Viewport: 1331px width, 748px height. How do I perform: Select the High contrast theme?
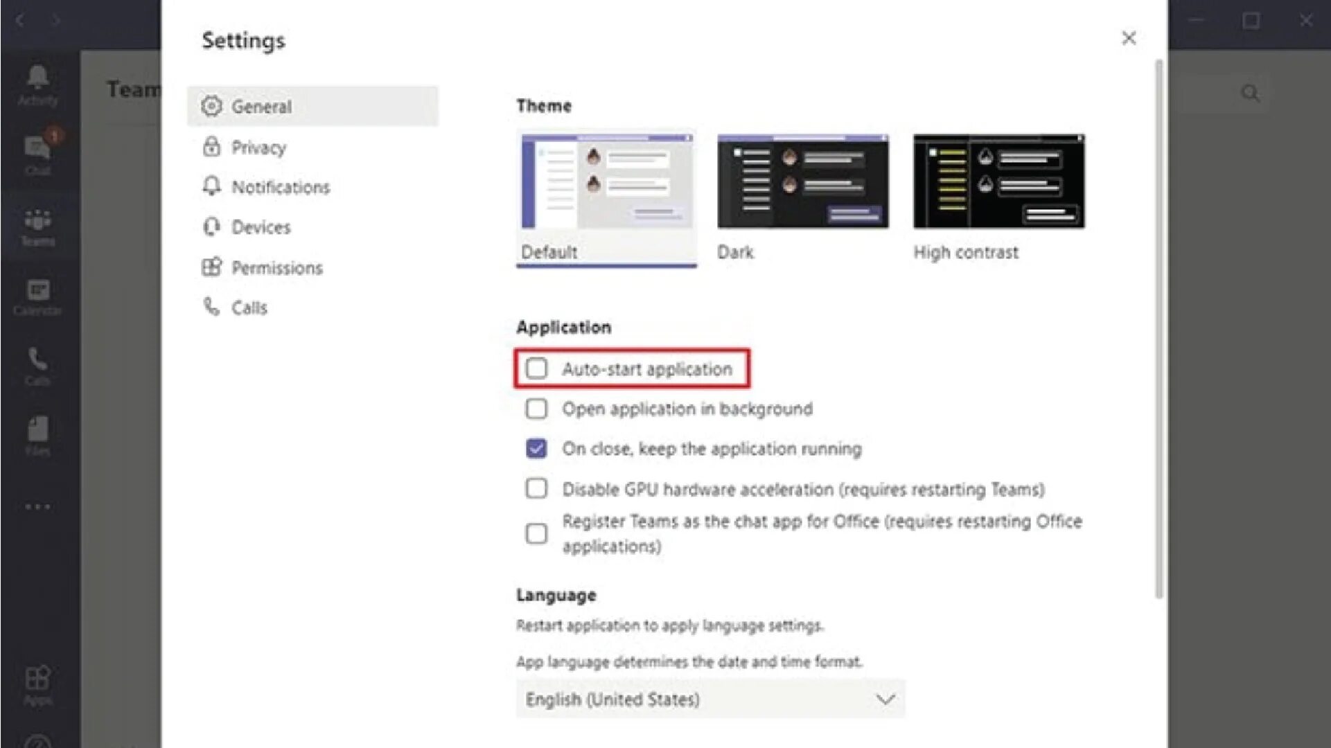tap(998, 181)
